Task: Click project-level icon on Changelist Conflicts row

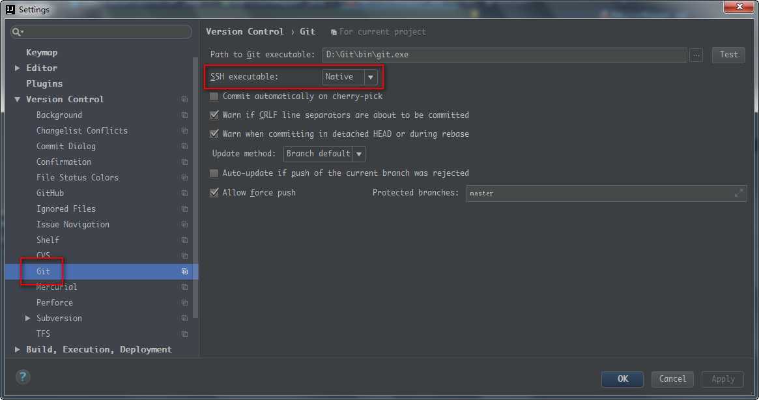Action: [x=184, y=131]
